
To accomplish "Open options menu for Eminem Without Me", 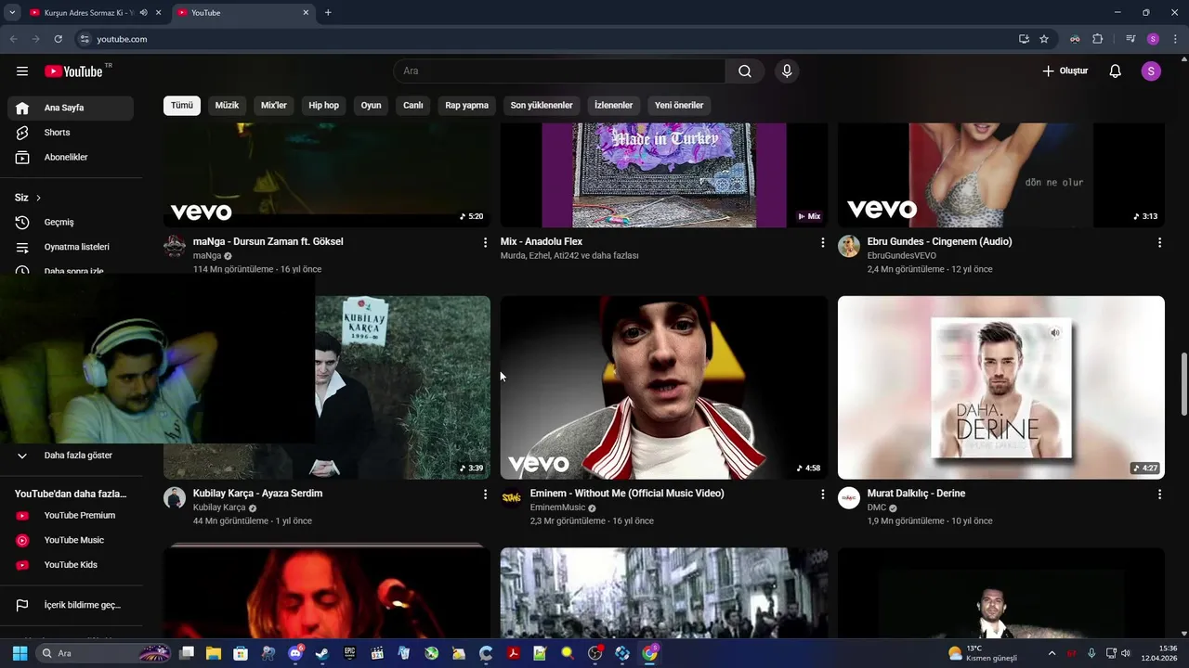I will point(822,495).
